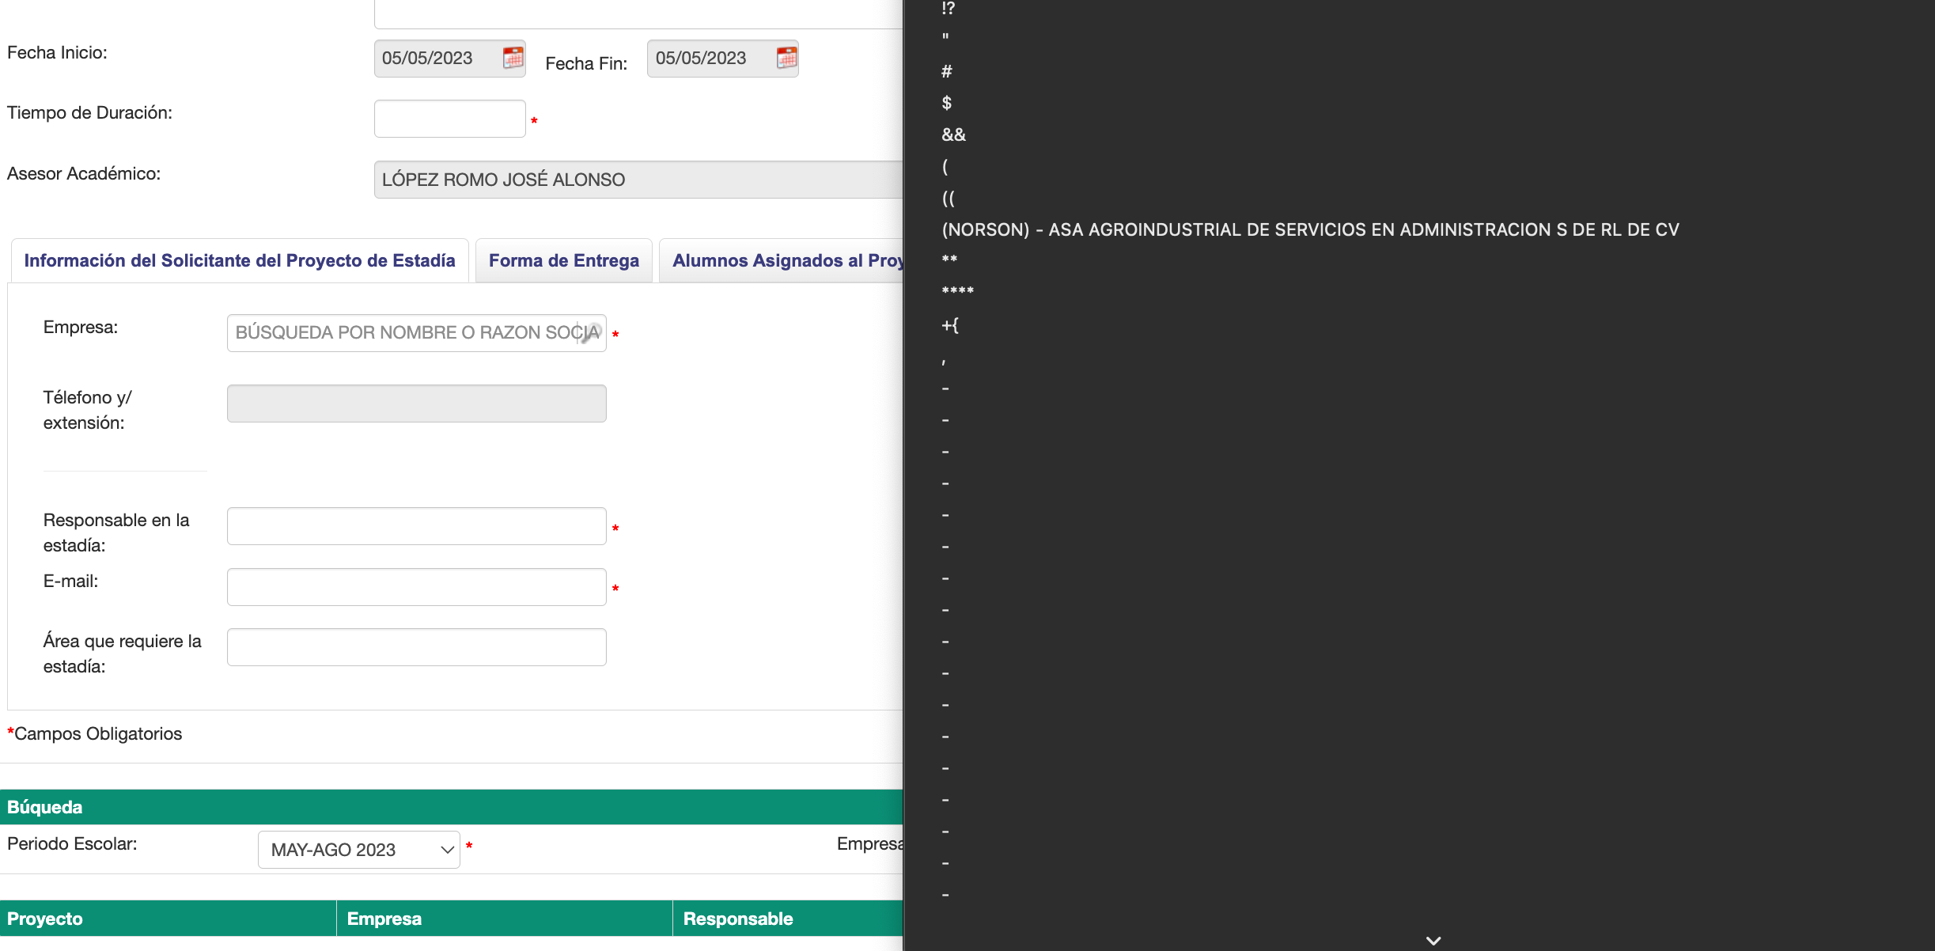
Task: Click the Responsable column header
Action: [x=737, y=919]
